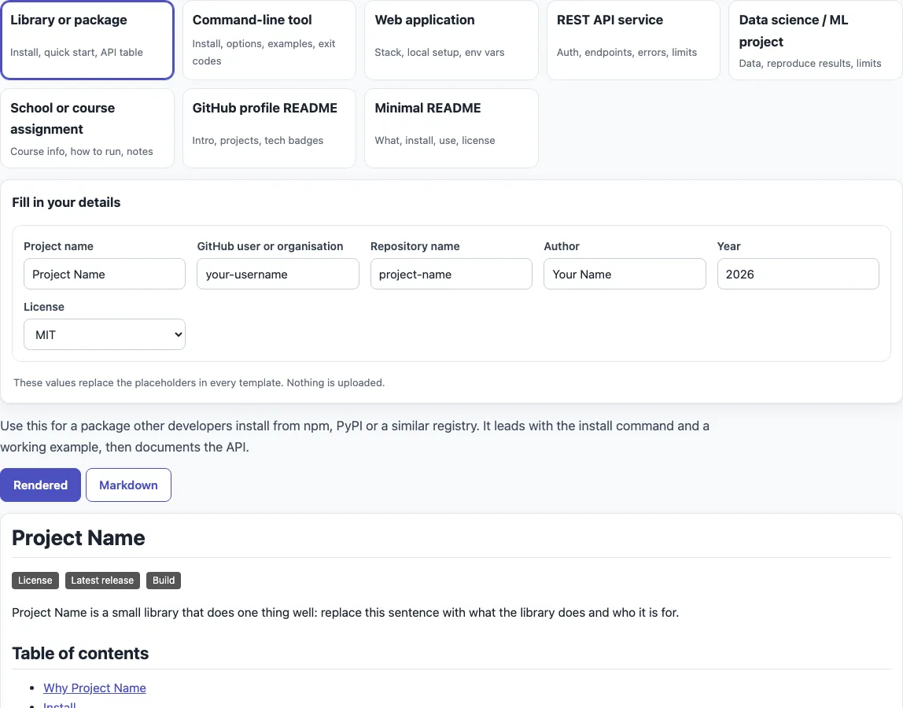This screenshot has height=708, width=903.
Task: Click the 'Course info, how to run, notes' subtitle
Action: (x=82, y=151)
